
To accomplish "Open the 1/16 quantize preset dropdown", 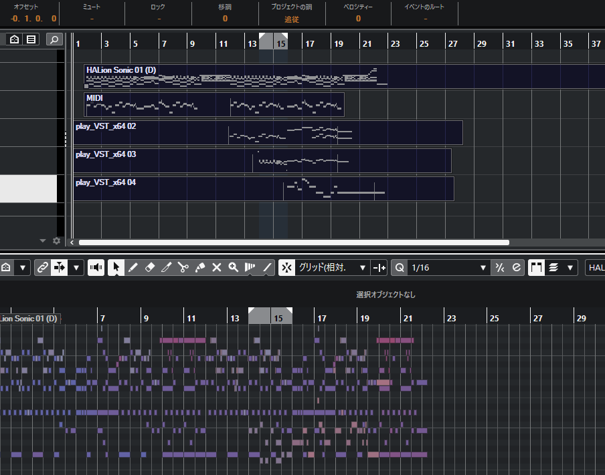I will pyautogui.click(x=449, y=267).
